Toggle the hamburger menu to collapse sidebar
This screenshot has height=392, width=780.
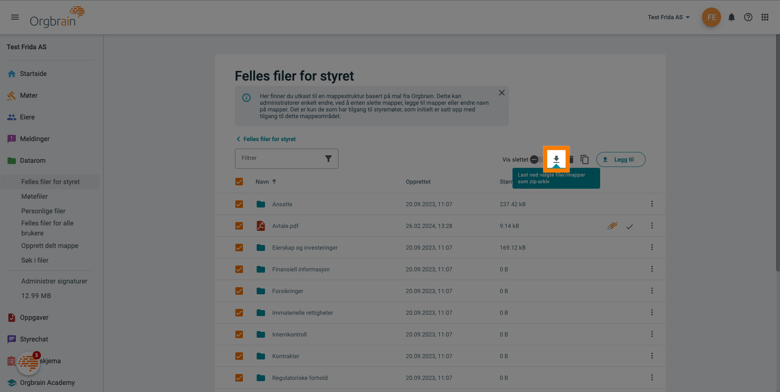(x=15, y=17)
